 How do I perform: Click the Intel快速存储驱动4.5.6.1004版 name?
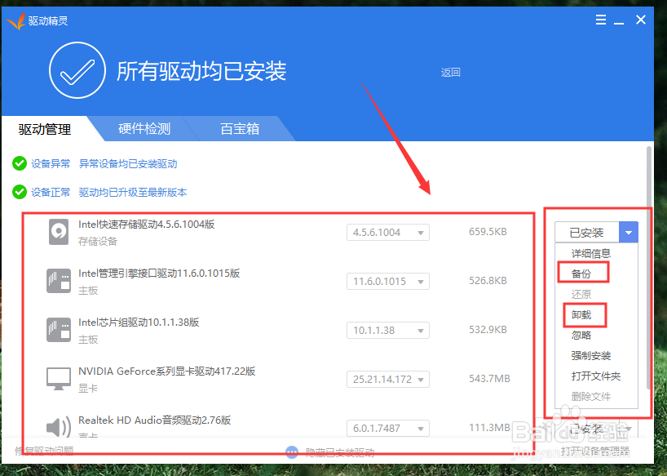pyautogui.click(x=146, y=225)
